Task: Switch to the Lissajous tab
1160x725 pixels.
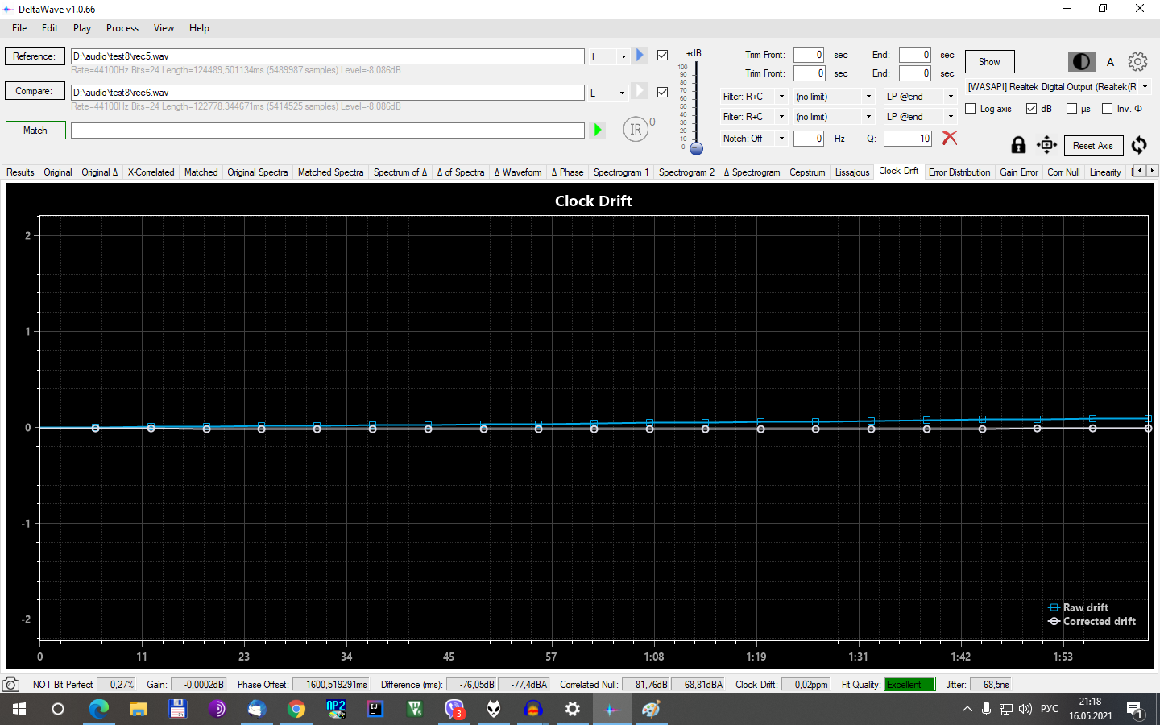Action: [852, 172]
